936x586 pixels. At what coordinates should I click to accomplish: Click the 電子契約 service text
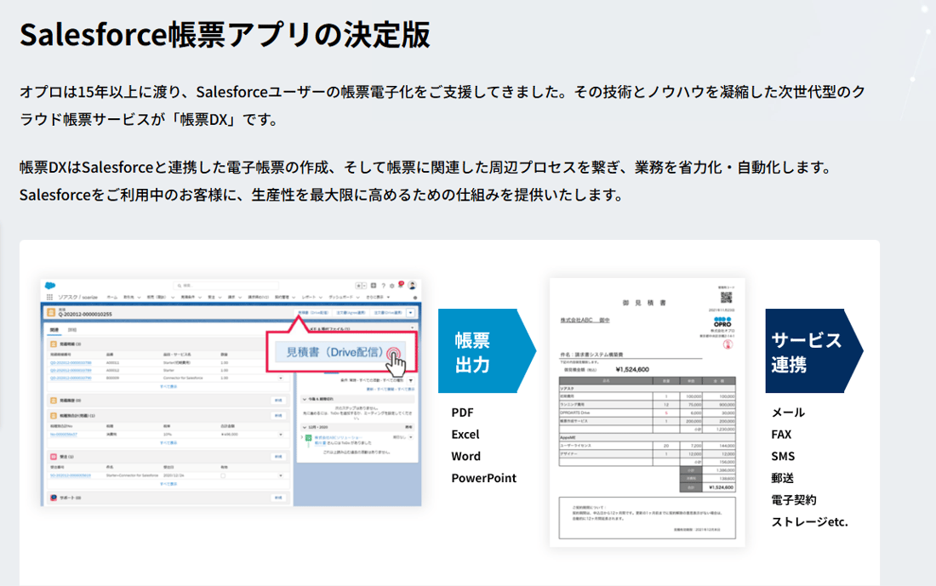pyautogui.click(x=794, y=500)
